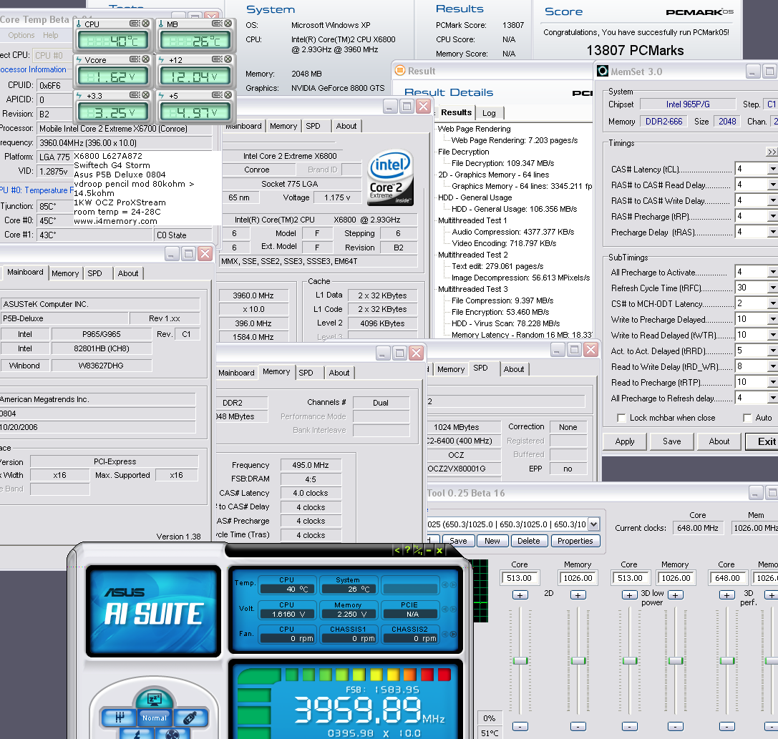
Task: Open the AI Gear shifter icon
Action: [119, 717]
